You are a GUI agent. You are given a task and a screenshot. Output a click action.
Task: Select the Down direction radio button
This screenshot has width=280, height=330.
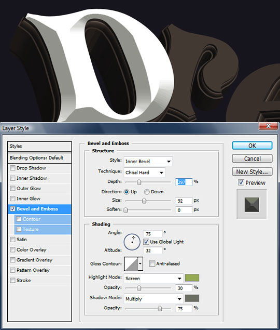(147, 192)
